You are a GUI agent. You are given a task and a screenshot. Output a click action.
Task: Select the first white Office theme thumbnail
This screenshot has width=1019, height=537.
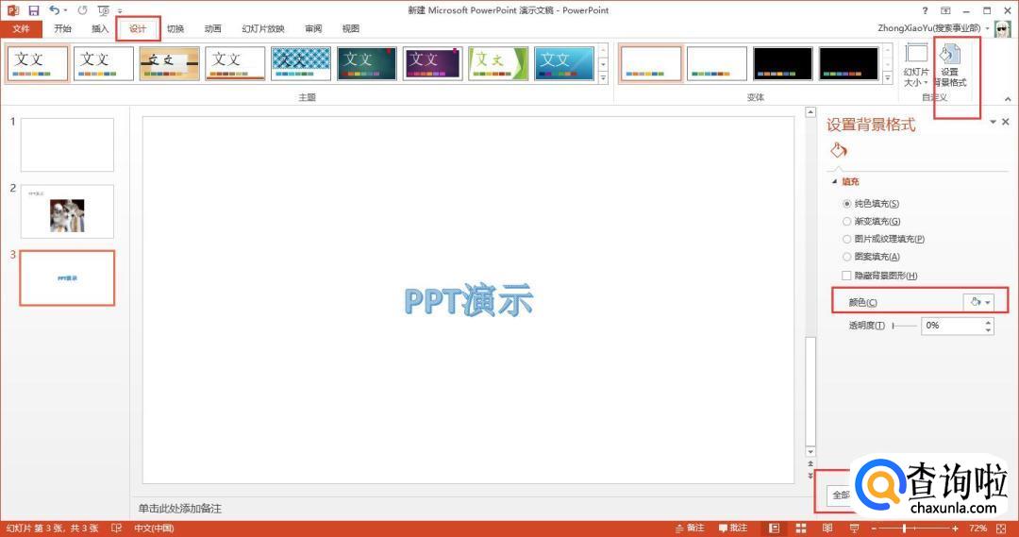point(39,63)
